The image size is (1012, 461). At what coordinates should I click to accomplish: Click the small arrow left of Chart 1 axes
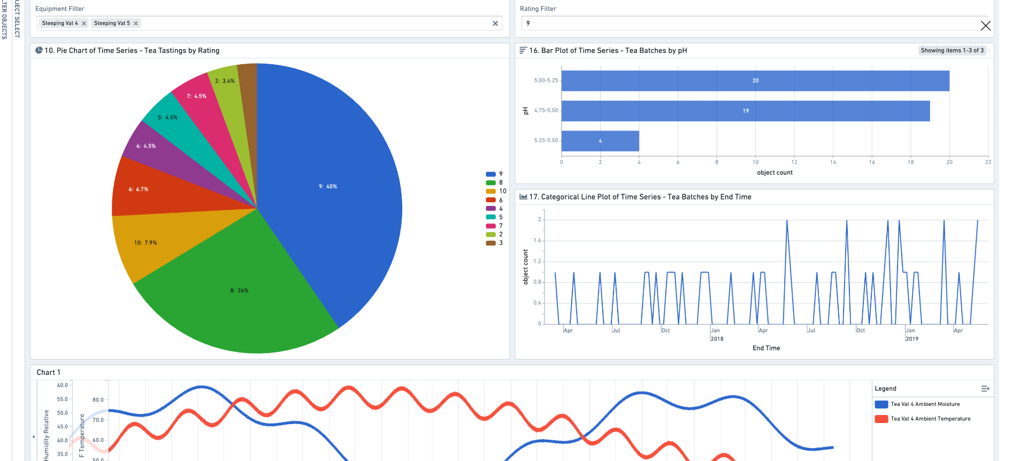pos(34,437)
